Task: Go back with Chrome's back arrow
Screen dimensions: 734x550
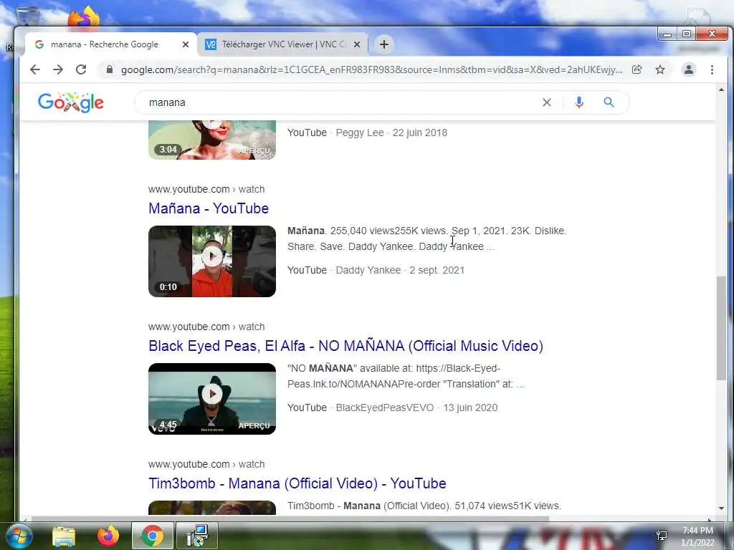Action: click(x=35, y=69)
